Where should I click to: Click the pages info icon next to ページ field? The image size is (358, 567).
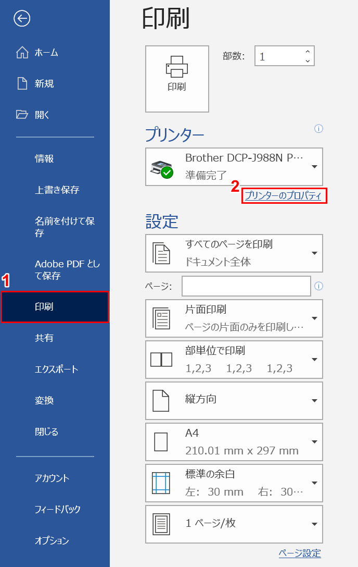coord(318,286)
